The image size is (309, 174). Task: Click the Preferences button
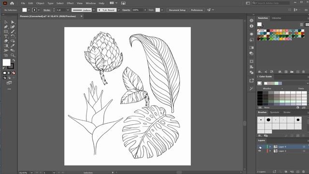click(x=197, y=10)
